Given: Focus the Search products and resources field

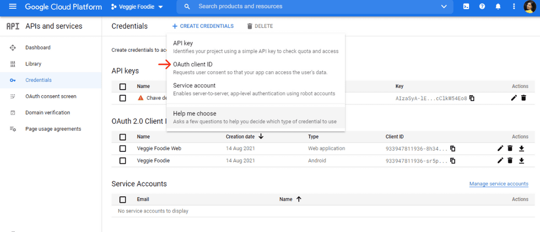Looking at the screenshot, I should [315, 6].
